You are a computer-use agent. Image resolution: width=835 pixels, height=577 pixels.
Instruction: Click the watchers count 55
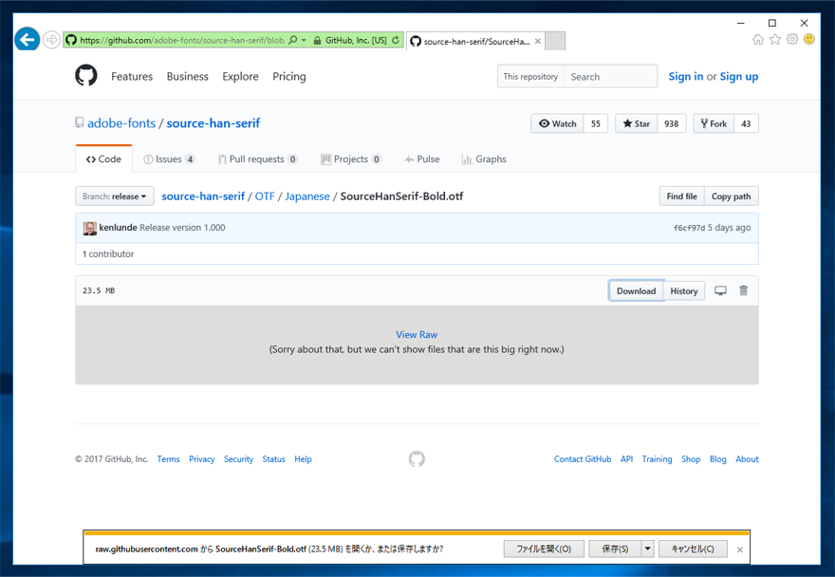tap(596, 123)
